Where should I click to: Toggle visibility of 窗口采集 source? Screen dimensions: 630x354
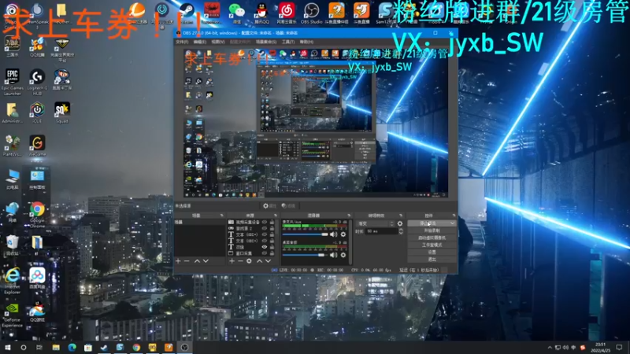(x=265, y=253)
